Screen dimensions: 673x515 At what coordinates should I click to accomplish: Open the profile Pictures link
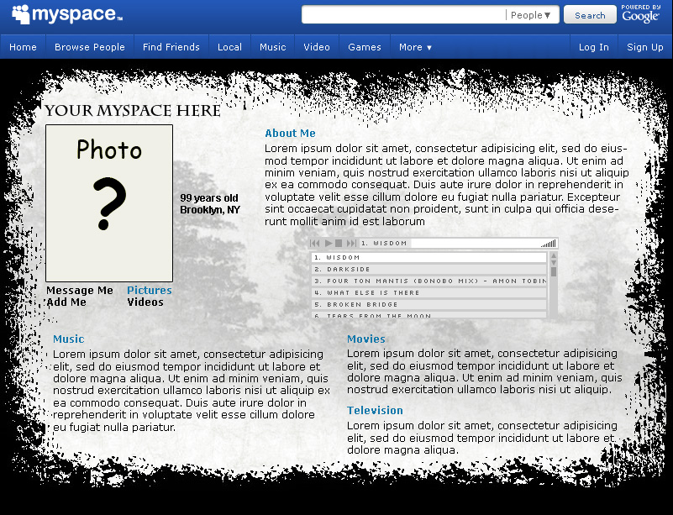[x=150, y=291]
